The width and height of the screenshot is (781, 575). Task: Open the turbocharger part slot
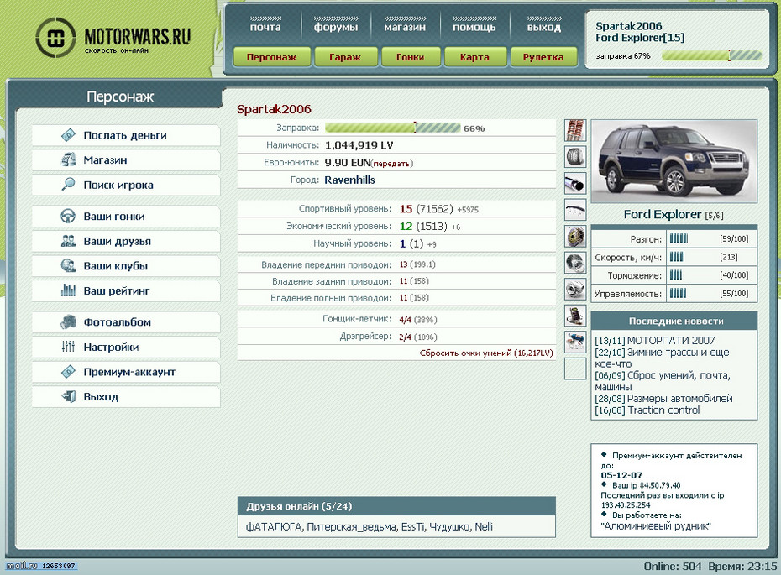pos(575,290)
